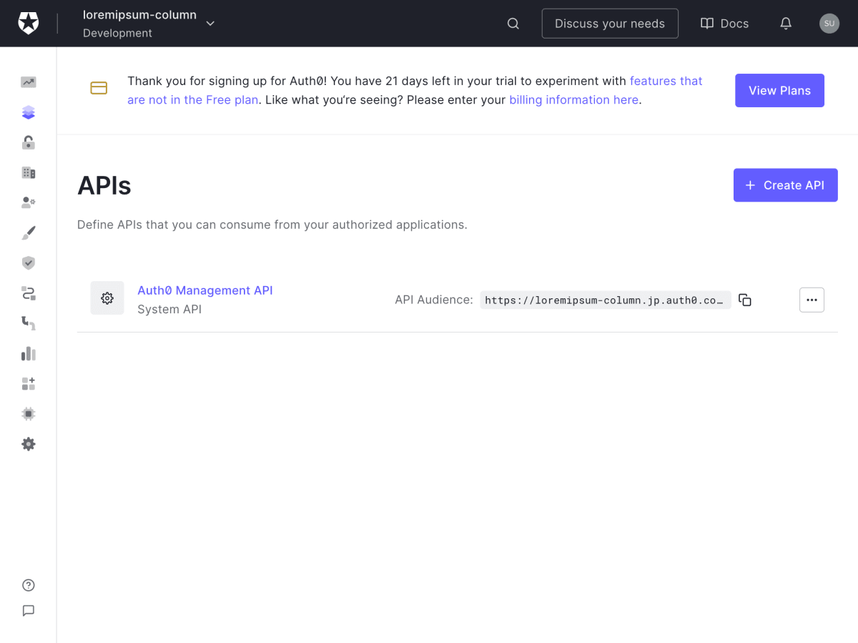Click the View Plans button
The width and height of the screenshot is (858, 643).
click(779, 91)
